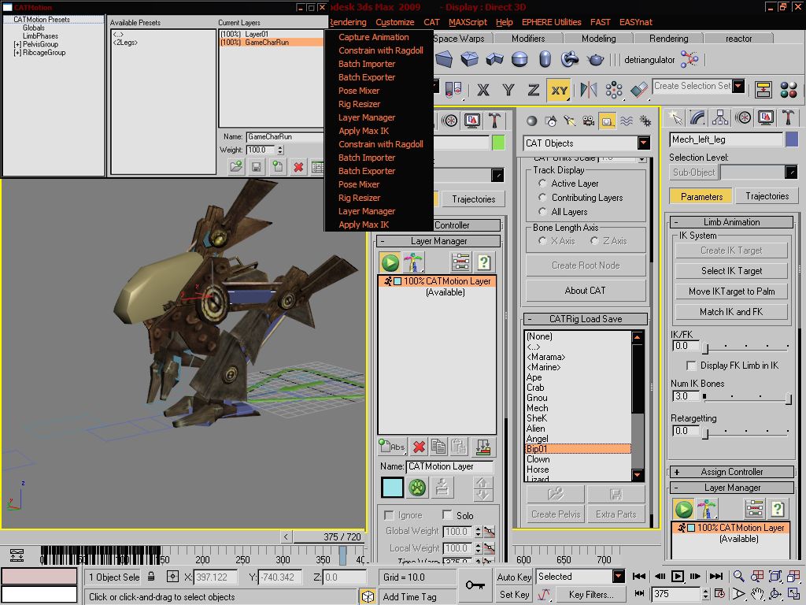Open the Motion tab wheel icon in Mech_left_leg panel
The image size is (806, 605).
[x=743, y=118]
